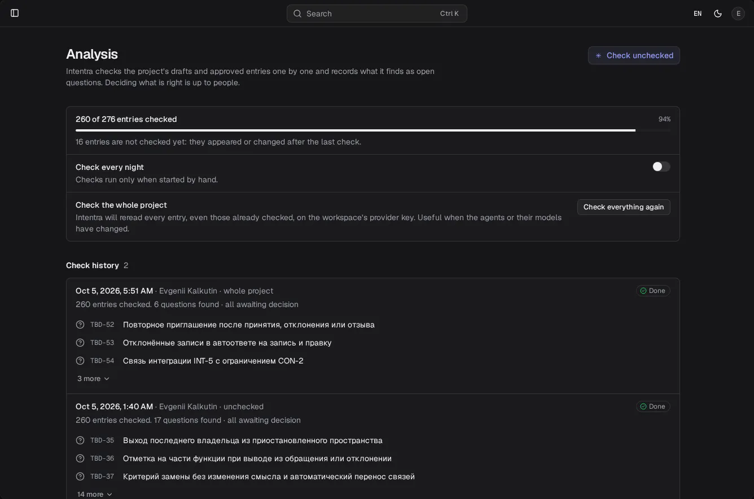Click the magnifier icon in Search
The height and width of the screenshot is (499, 754).
tap(297, 14)
